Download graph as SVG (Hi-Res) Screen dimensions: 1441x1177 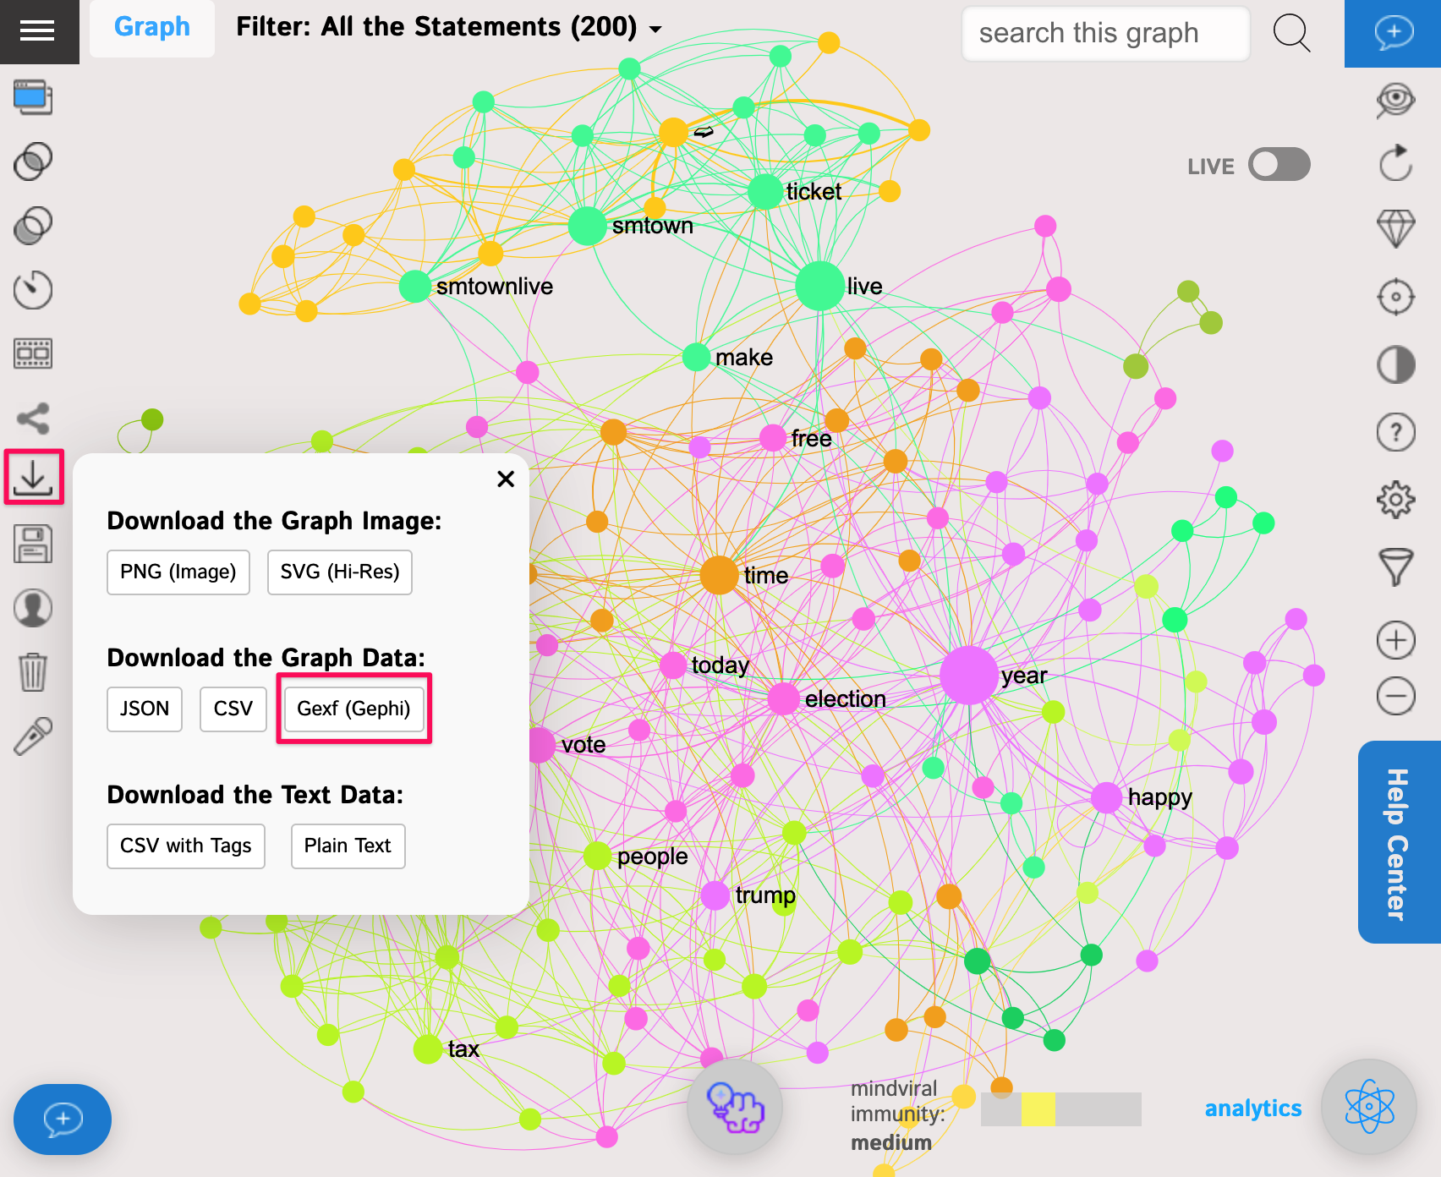click(340, 572)
